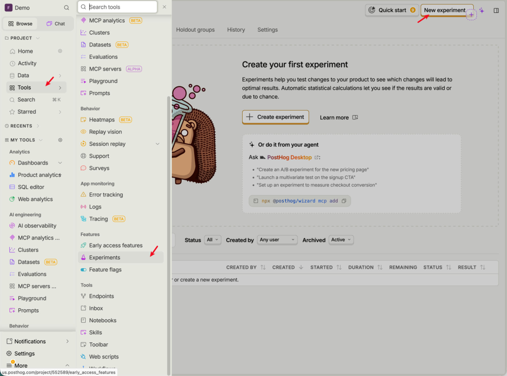Copy the npx wizard command
The width and height of the screenshot is (507, 376).
coord(344,201)
